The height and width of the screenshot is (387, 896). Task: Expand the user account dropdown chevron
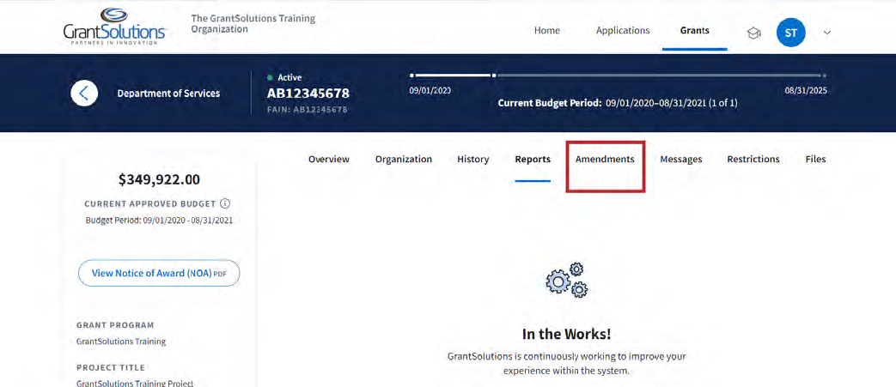(x=827, y=33)
